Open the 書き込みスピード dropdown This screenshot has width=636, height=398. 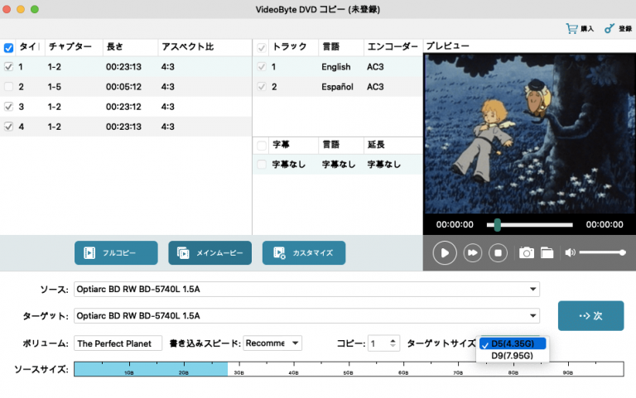pyautogui.click(x=296, y=343)
